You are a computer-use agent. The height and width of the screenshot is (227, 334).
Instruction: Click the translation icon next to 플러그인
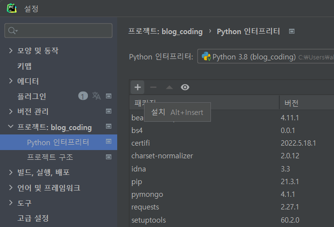tap(96, 96)
